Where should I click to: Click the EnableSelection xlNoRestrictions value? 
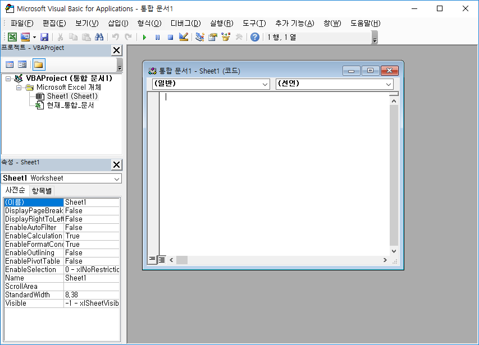[x=92, y=270]
